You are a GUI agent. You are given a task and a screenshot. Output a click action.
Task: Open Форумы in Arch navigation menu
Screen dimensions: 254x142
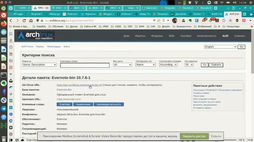click(x=157, y=36)
